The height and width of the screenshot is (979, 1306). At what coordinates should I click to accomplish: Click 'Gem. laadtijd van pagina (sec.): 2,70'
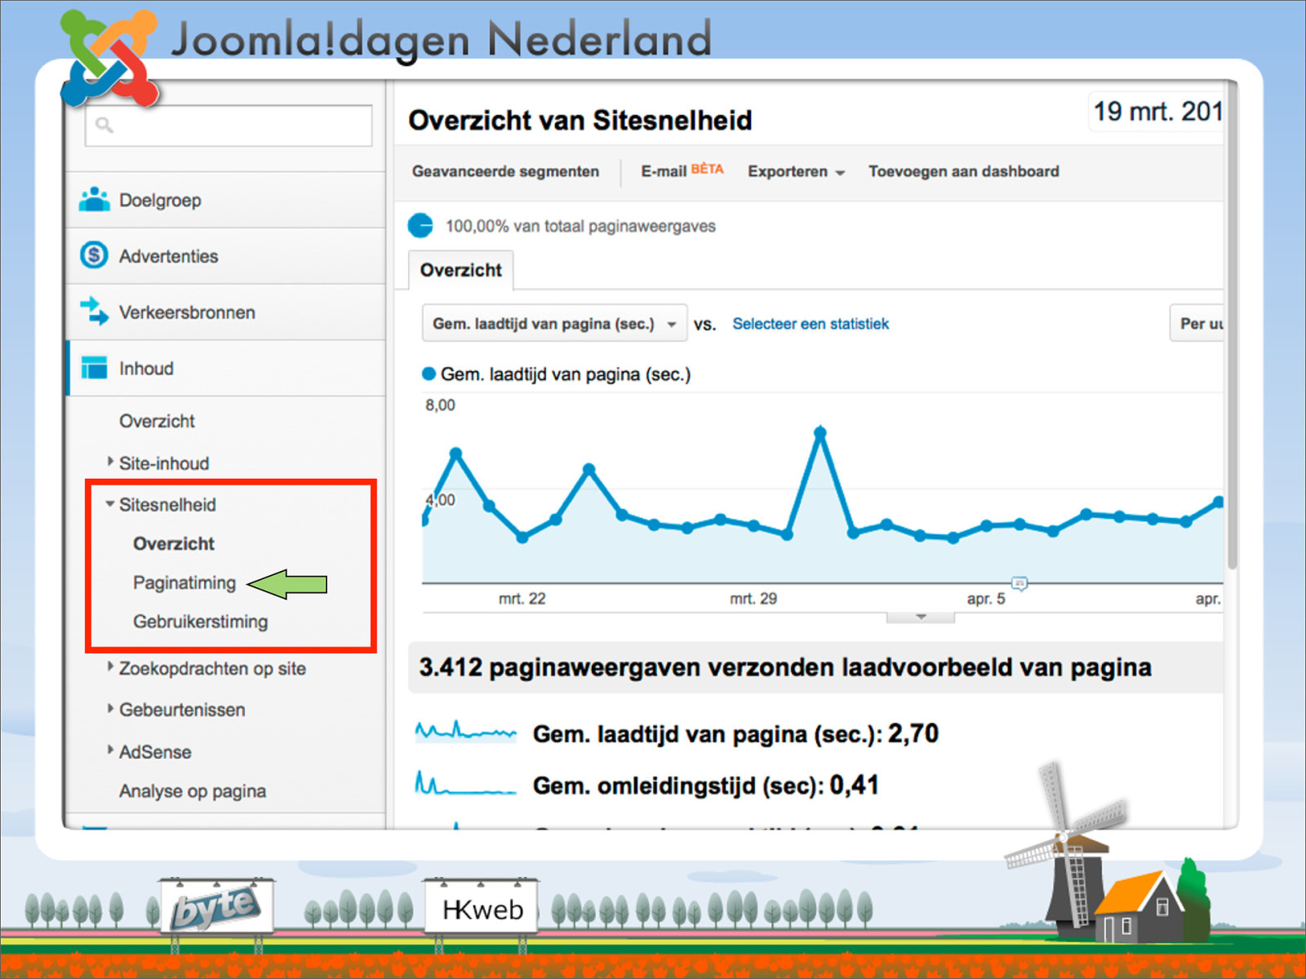click(735, 733)
